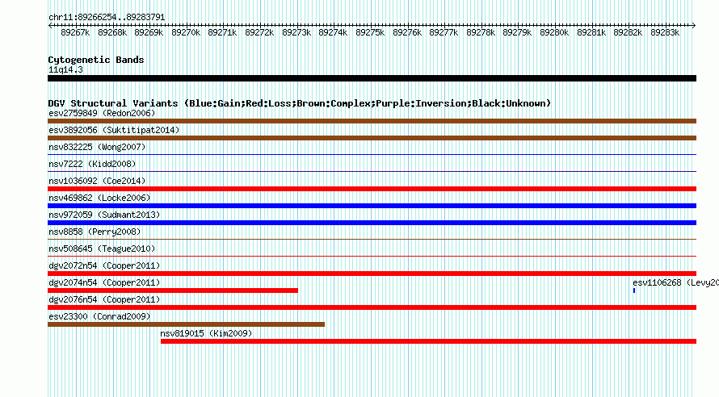Click the nsv7222 (Kidd2008) label

[x=92, y=164]
